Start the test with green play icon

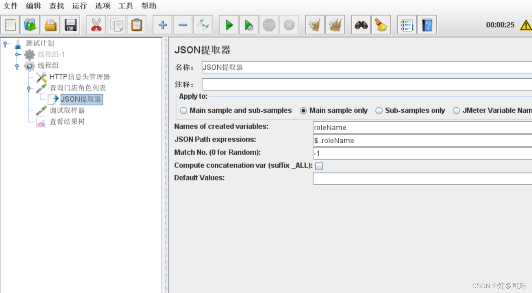[229, 25]
